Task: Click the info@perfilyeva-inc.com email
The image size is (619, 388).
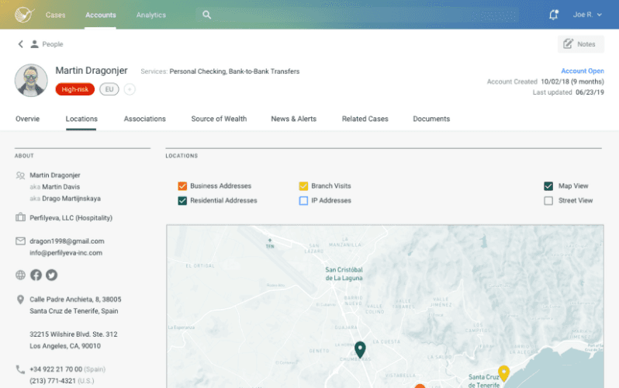Action: pyautogui.click(x=66, y=253)
